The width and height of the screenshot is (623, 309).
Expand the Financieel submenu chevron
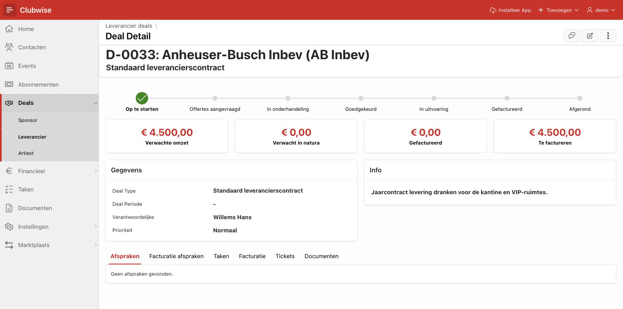95,171
